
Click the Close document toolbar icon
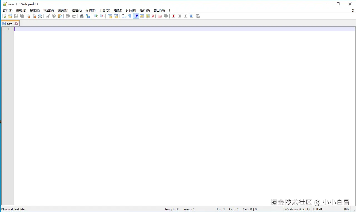click(x=28, y=16)
